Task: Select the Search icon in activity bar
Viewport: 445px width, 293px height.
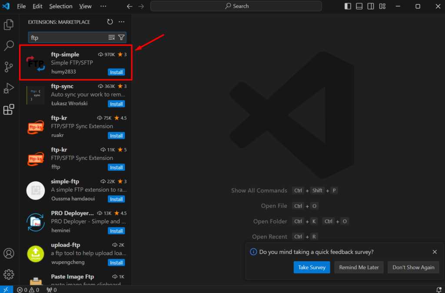Action: [x=9, y=46]
